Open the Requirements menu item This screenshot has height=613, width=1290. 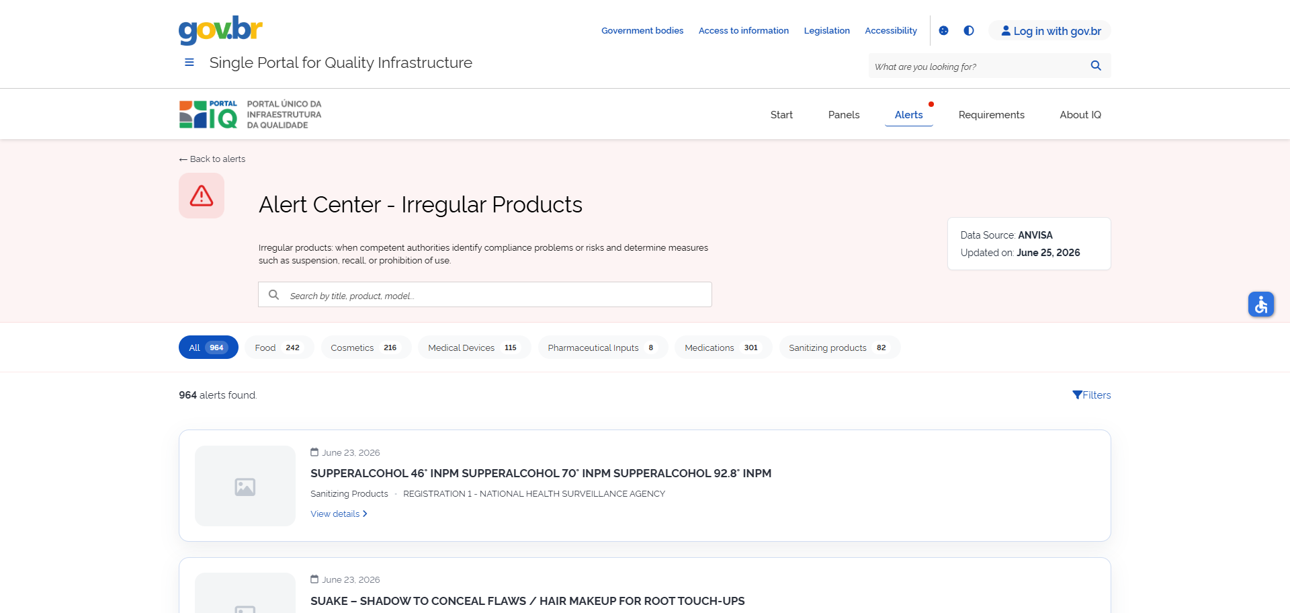pos(992,115)
